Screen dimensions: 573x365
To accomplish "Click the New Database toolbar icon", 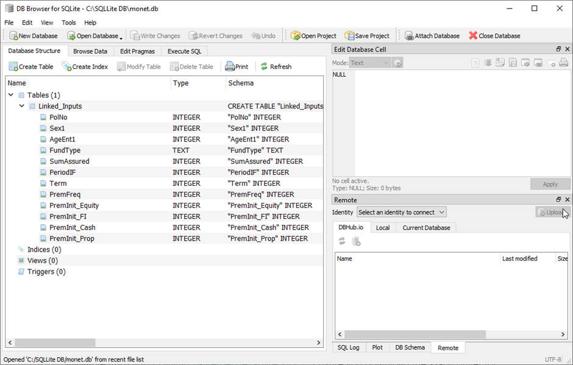I will coord(13,36).
